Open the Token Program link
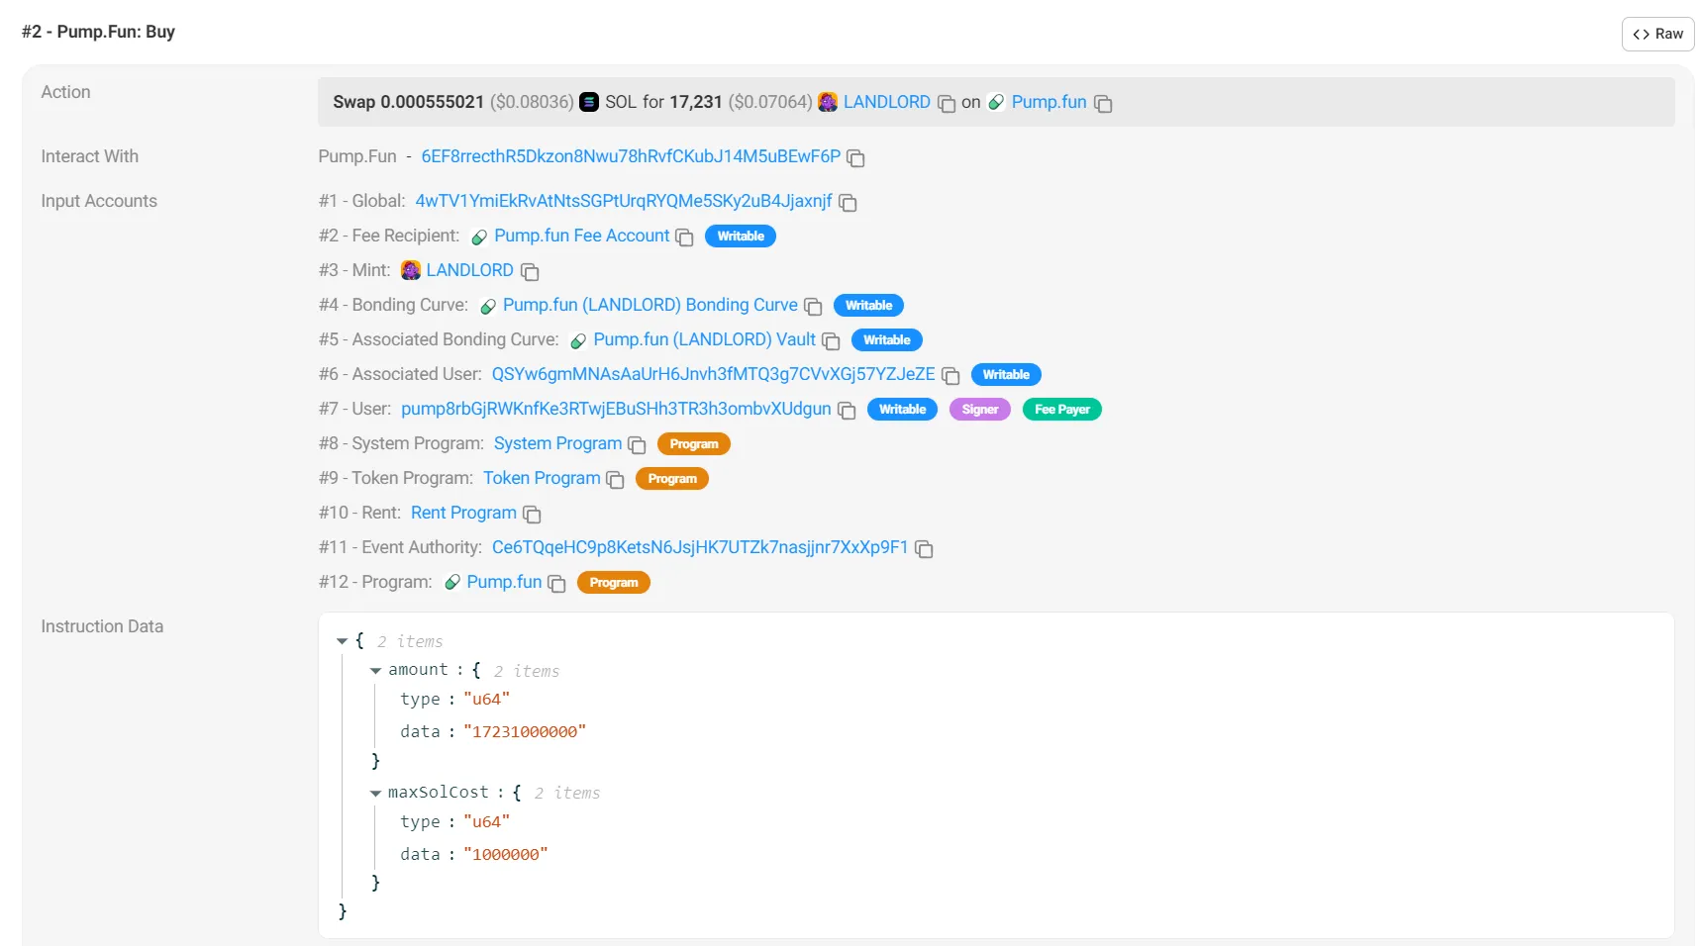Viewport: 1699px width, 946px height. 542,478
